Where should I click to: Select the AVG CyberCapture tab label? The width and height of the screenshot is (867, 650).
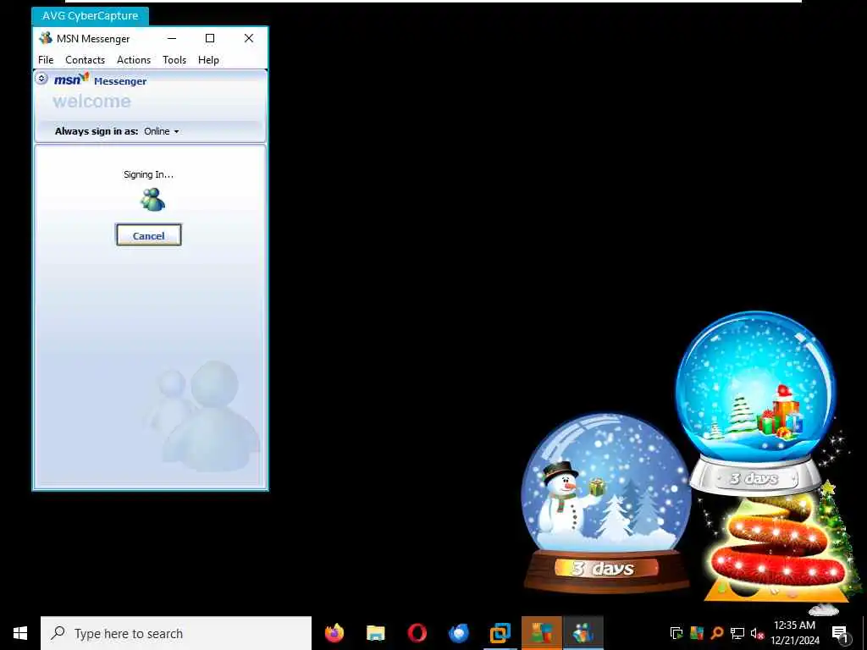(x=90, y=16)
